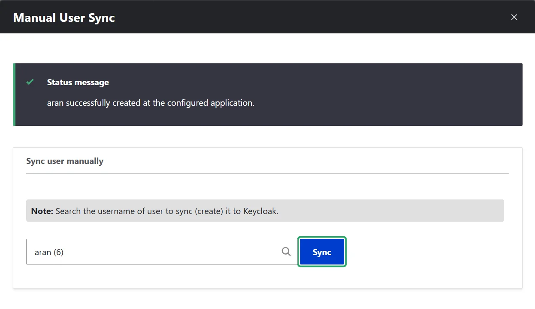The image size is (535, 309).
Task: Click the X to dismiss the dialog
Action: coord(514,17)
